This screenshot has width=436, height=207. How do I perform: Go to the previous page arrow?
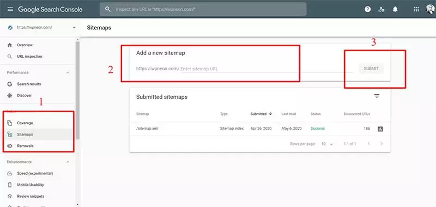[369, 144]
